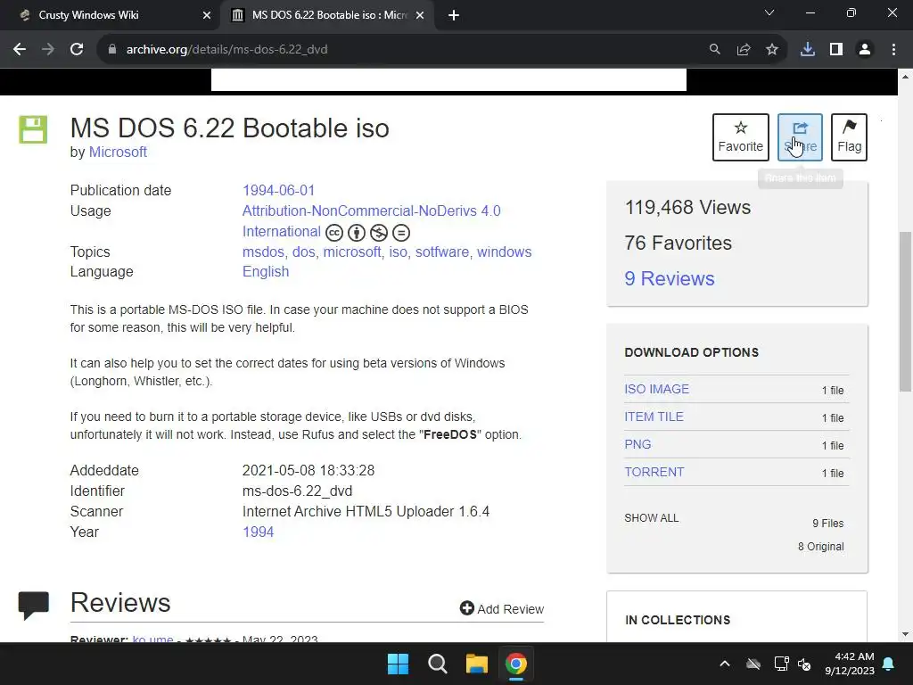Open the Windows Start menu
The height and width of the screenshot is (685, 913).
tap(399, 664)
